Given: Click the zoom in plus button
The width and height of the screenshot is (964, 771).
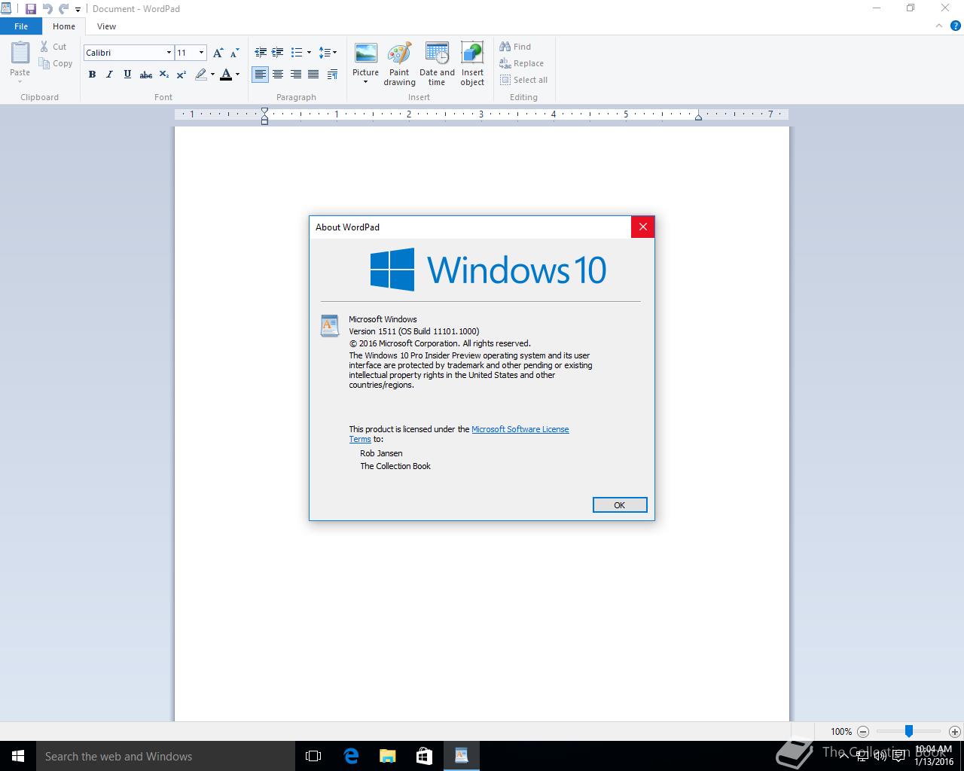Looking at the screenshot, I should click(x=954, y=731).
